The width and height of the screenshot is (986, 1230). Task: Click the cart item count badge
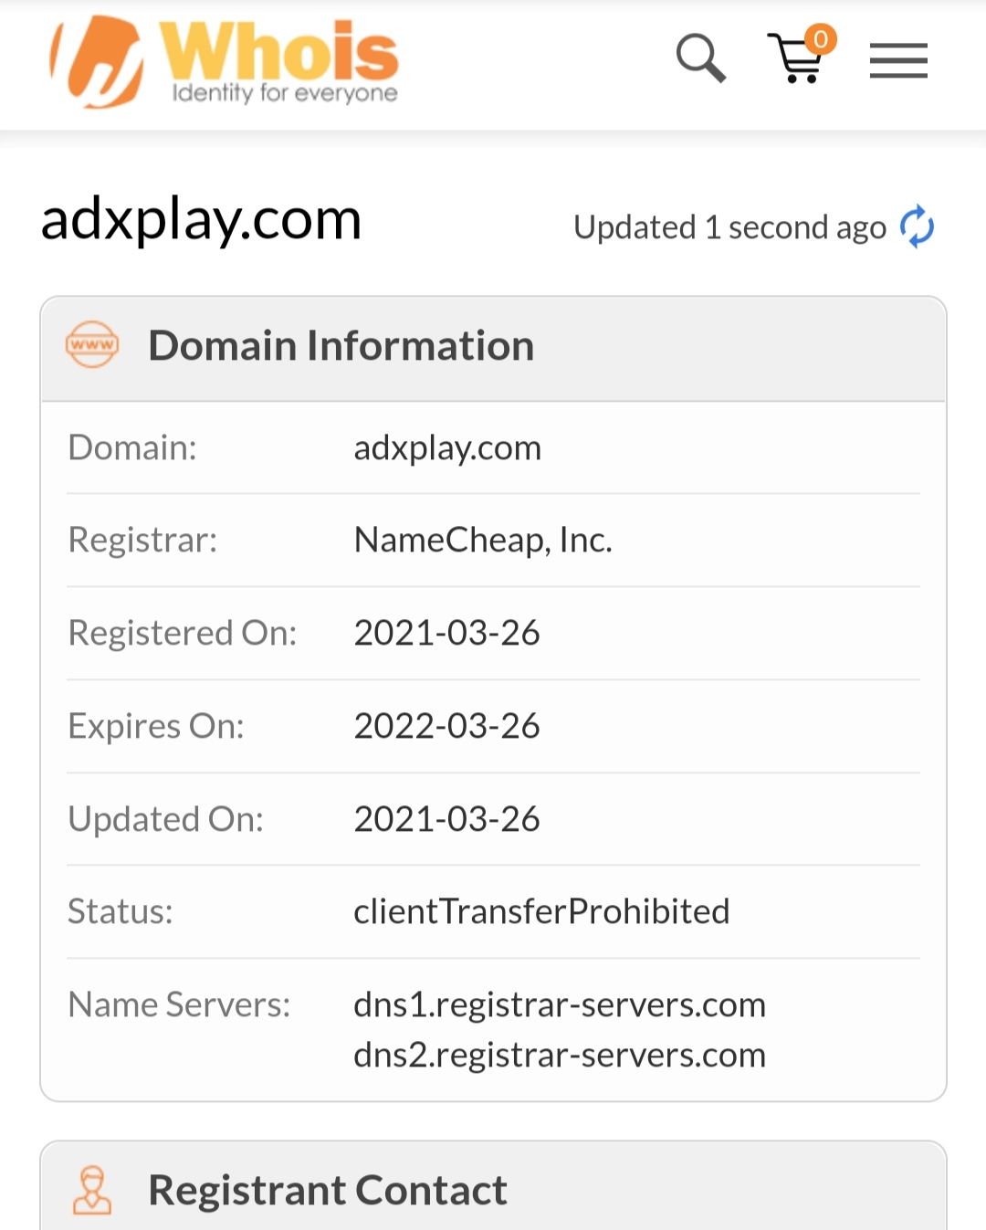(x=821, y=39)
